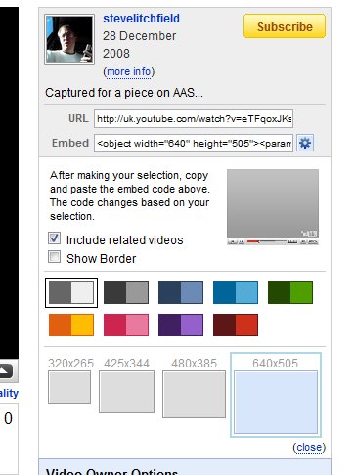Click stevelitchfield's profile avatar thumbnail
This screenshot has width=354, height=475.
click(x=69, y=39)
